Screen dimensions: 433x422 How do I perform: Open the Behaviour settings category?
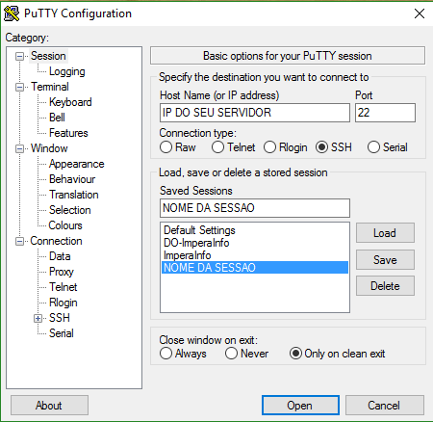coord(72,179)
